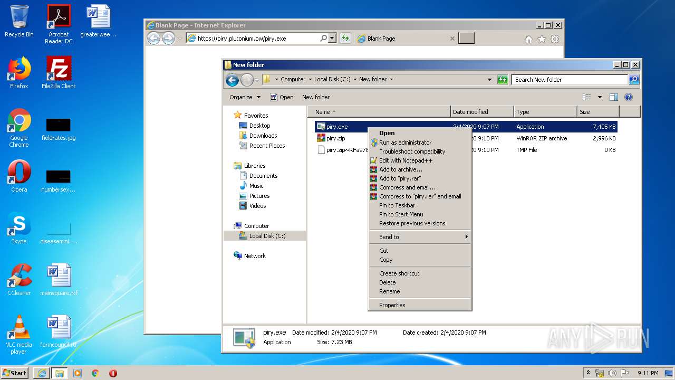The width and height of the screenshot is (675, 380).
Task: Open Internet Explorer Tools gear
Action: (555, 39)
